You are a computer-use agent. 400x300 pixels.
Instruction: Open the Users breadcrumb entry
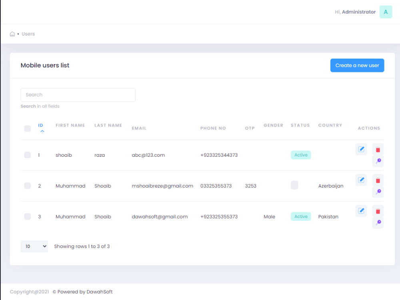pos(28,34)
